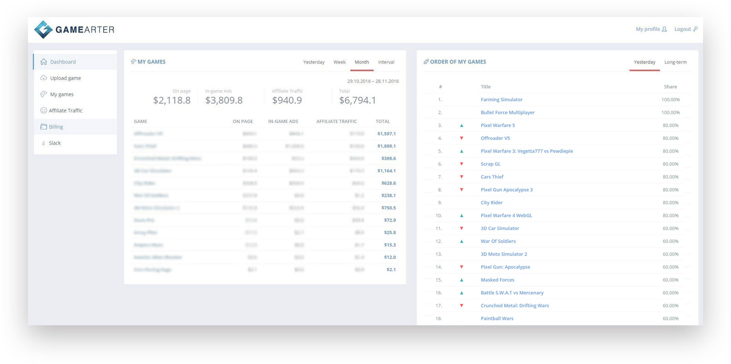731x364 pixels.
Task: Click the GAME column header
Action: [141, 121]
